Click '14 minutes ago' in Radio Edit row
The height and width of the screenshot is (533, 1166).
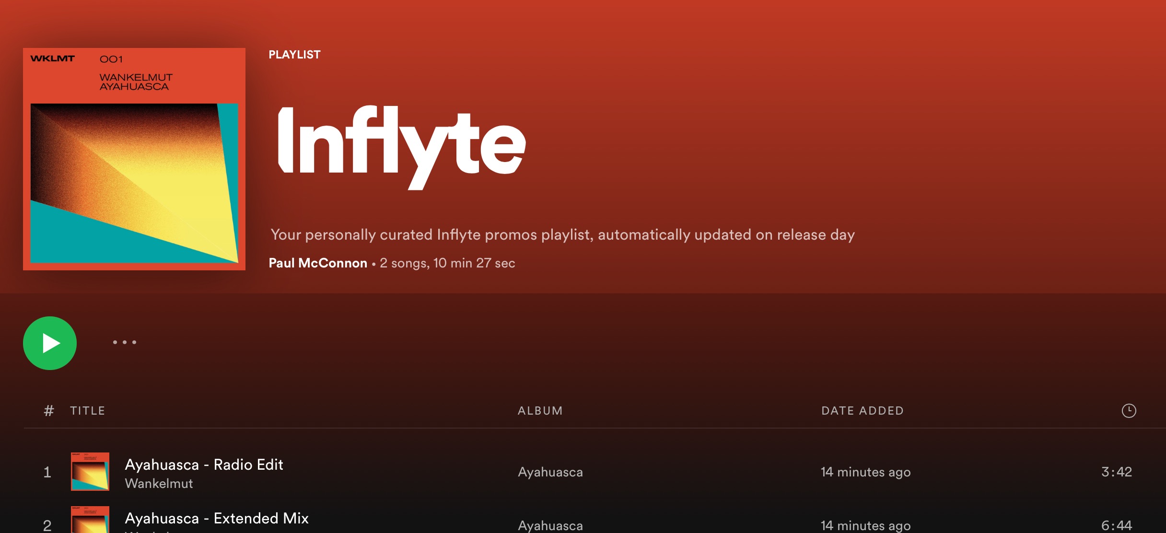tap(866, 472)
